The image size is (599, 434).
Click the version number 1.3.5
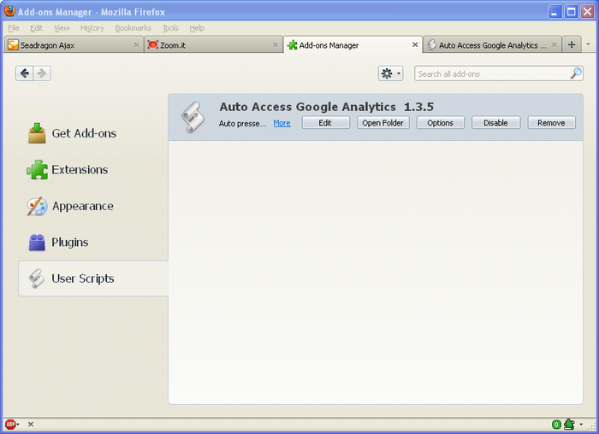pos(418,107)
